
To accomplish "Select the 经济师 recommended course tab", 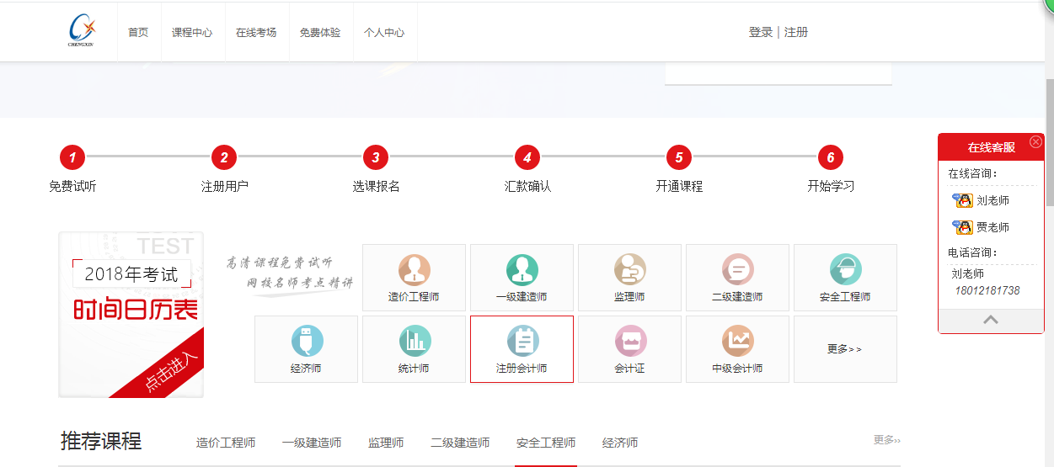I will [x=620, y=443].
